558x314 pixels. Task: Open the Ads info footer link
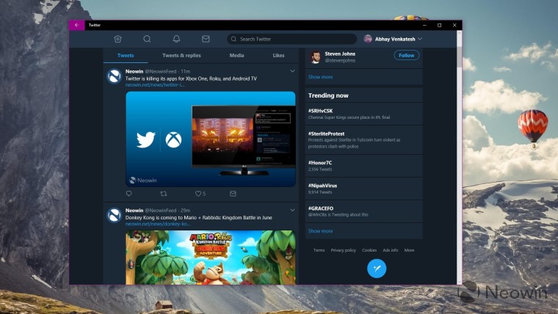pyautogui.click(x=391, y=250)
